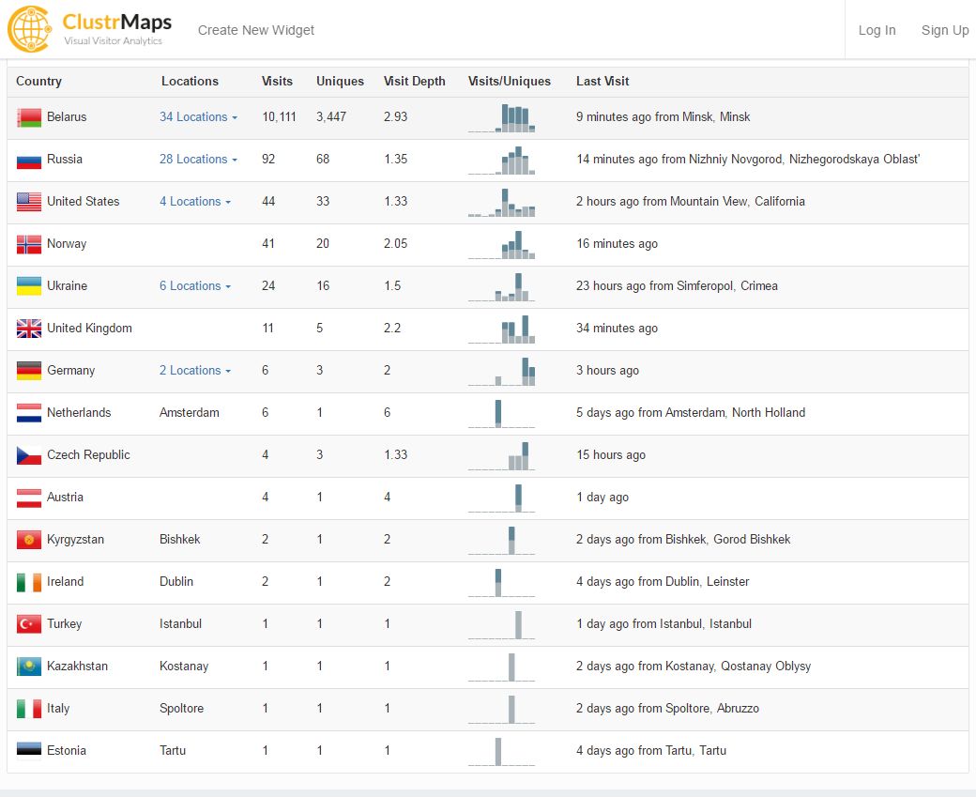Click the Norway flag icon

pyautogui.click(x=29, y=244)
